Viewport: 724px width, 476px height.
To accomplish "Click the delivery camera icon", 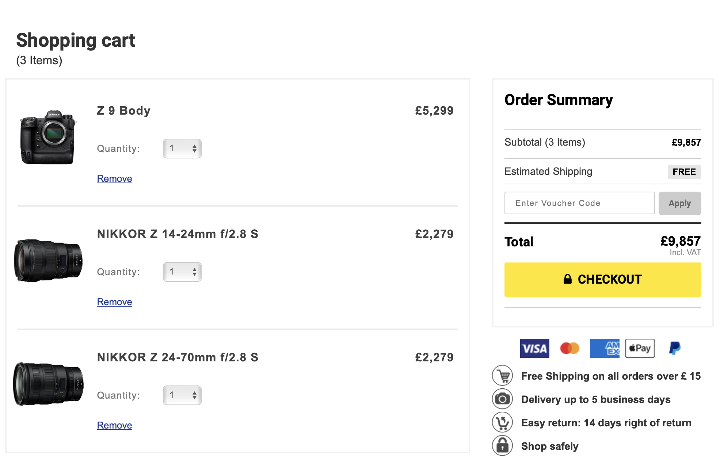I will tap(503, 399).
